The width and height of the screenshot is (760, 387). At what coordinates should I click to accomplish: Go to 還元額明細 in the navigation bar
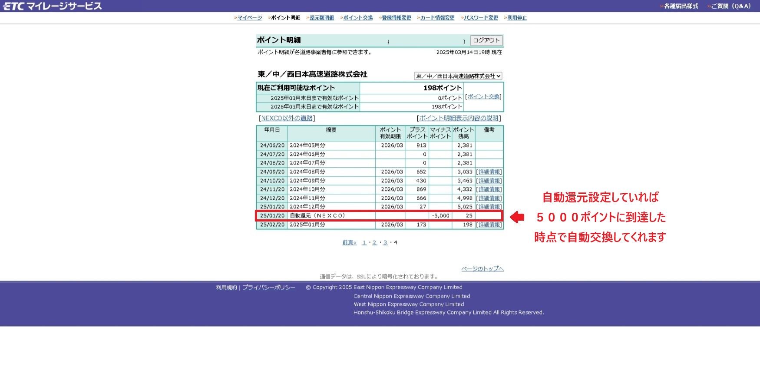coord(322,18)
